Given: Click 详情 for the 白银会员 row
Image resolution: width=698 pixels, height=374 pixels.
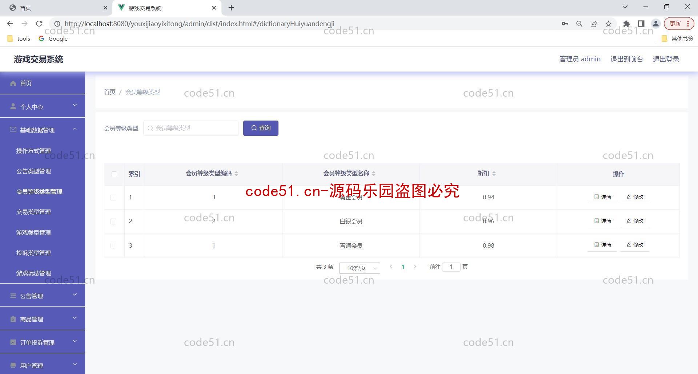Looking at the screenshot, I should (x=602, y=221).
